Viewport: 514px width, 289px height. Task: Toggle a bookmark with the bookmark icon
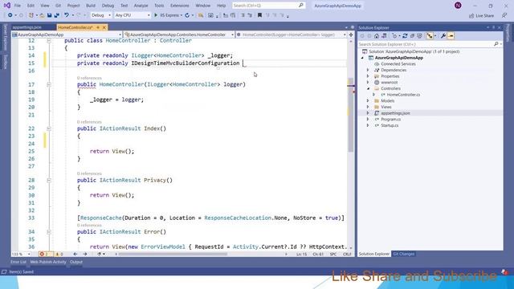click(x=259, y=15)
